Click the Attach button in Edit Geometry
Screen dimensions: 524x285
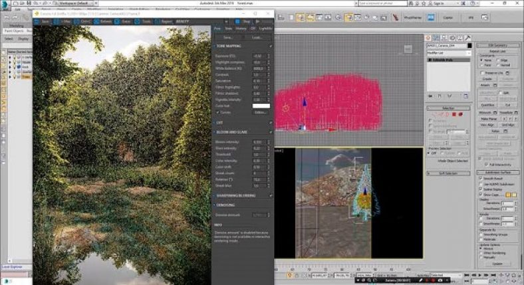tap(484, 85)
